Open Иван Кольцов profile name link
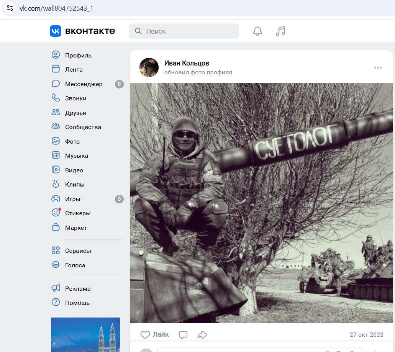The width and height of the screenshot is (395, 352). [187, 63]
